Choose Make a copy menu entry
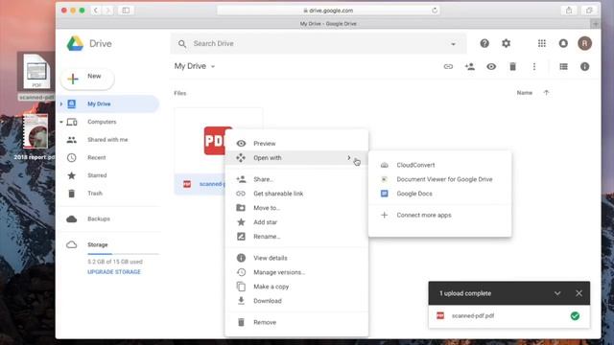Image resolution: width=614 pixels, height=345 pixels. point(296,287)
